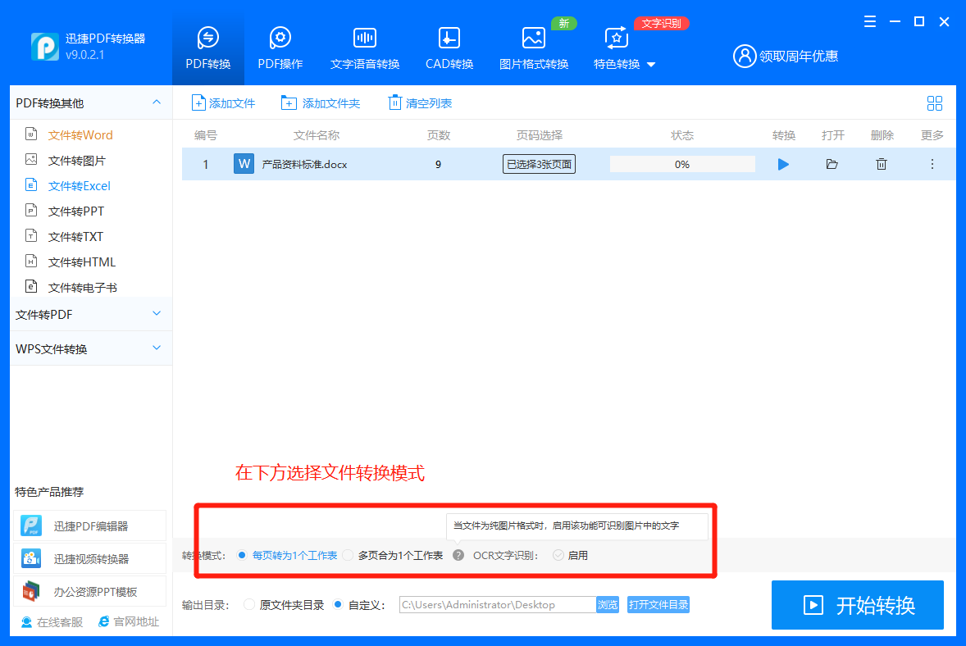The height and width of the screenshot is (646, 966).
Task: Click the output directory path field
Action: click(x=498, y=605)
